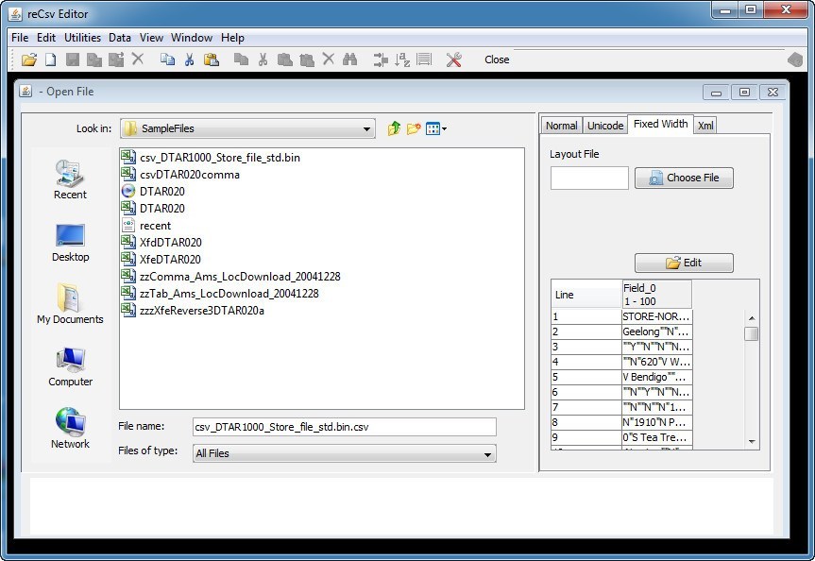
Task: Click the red tools Options icon
Action: point(453,59)
